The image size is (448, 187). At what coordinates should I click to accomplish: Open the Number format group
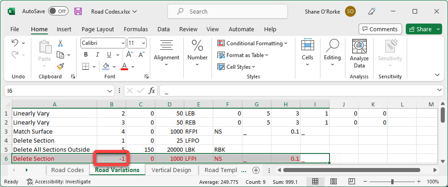(197, 53)
